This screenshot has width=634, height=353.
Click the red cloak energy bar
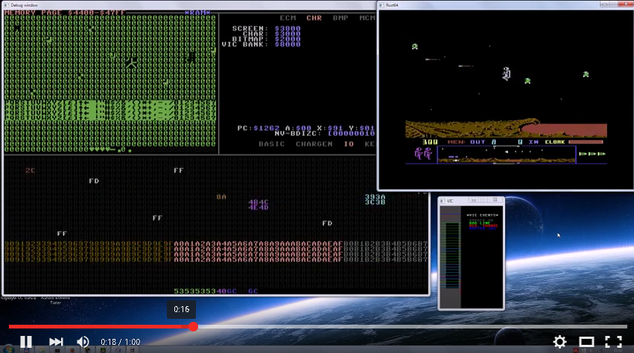click(586, 142)
